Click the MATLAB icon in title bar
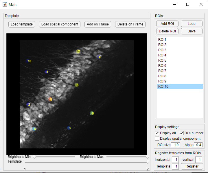 [x=5, y=5]
